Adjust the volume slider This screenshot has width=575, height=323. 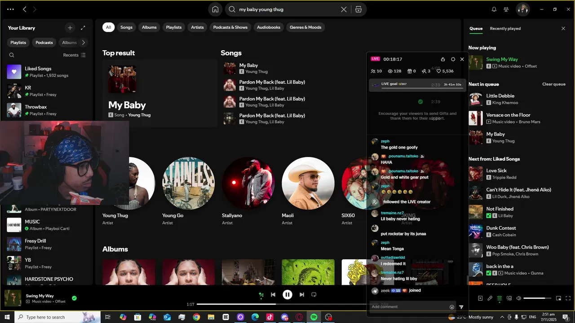(537, 298)
